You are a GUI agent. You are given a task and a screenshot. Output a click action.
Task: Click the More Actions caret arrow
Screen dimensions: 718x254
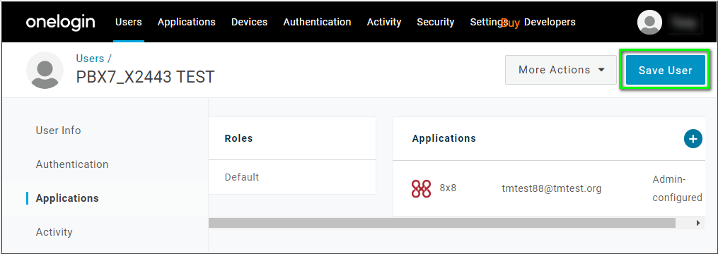coord(602,70)
